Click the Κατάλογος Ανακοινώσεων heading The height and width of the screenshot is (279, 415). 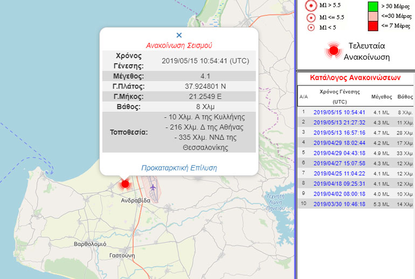pos(355,77)
